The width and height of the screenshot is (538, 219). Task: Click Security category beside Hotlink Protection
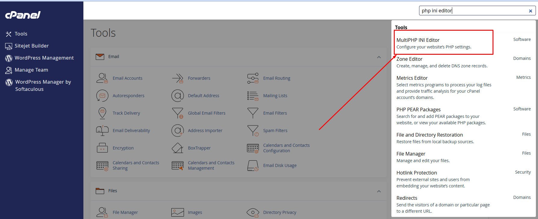(523, 172)
